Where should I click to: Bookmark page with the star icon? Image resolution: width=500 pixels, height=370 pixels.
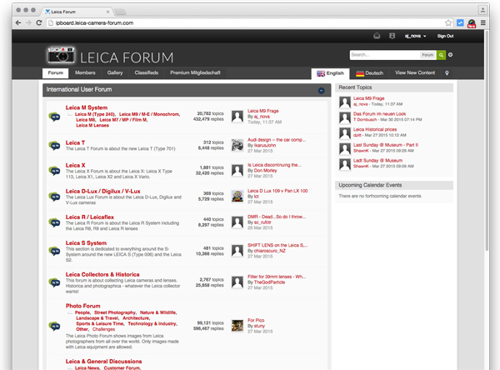click(447, 22)
